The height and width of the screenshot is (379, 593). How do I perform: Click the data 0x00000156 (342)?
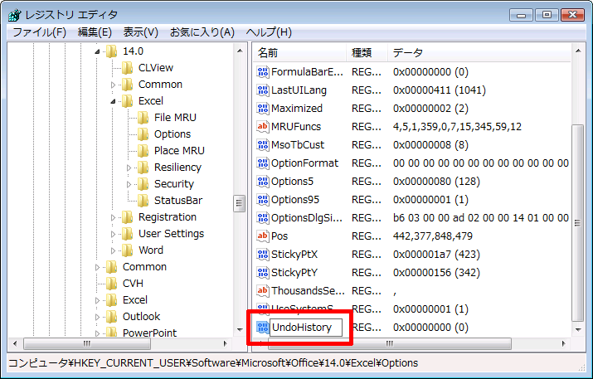tap(436, 273)
